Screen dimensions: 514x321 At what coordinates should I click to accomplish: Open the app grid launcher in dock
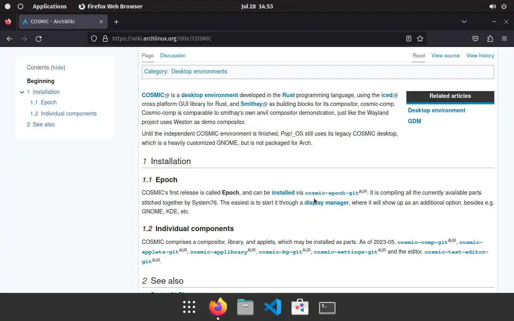189,307
